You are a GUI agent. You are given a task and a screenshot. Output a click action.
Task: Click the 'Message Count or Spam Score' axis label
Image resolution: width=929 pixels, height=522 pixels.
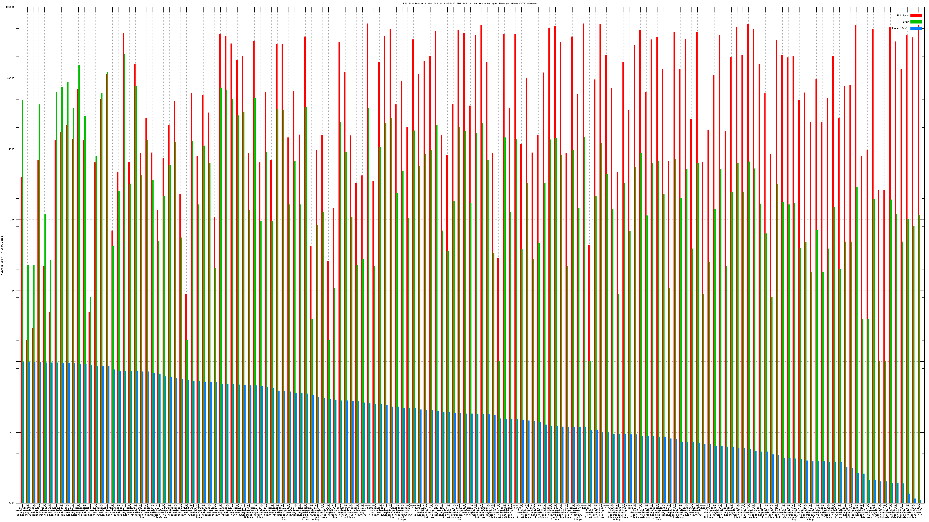coord(2,255)
